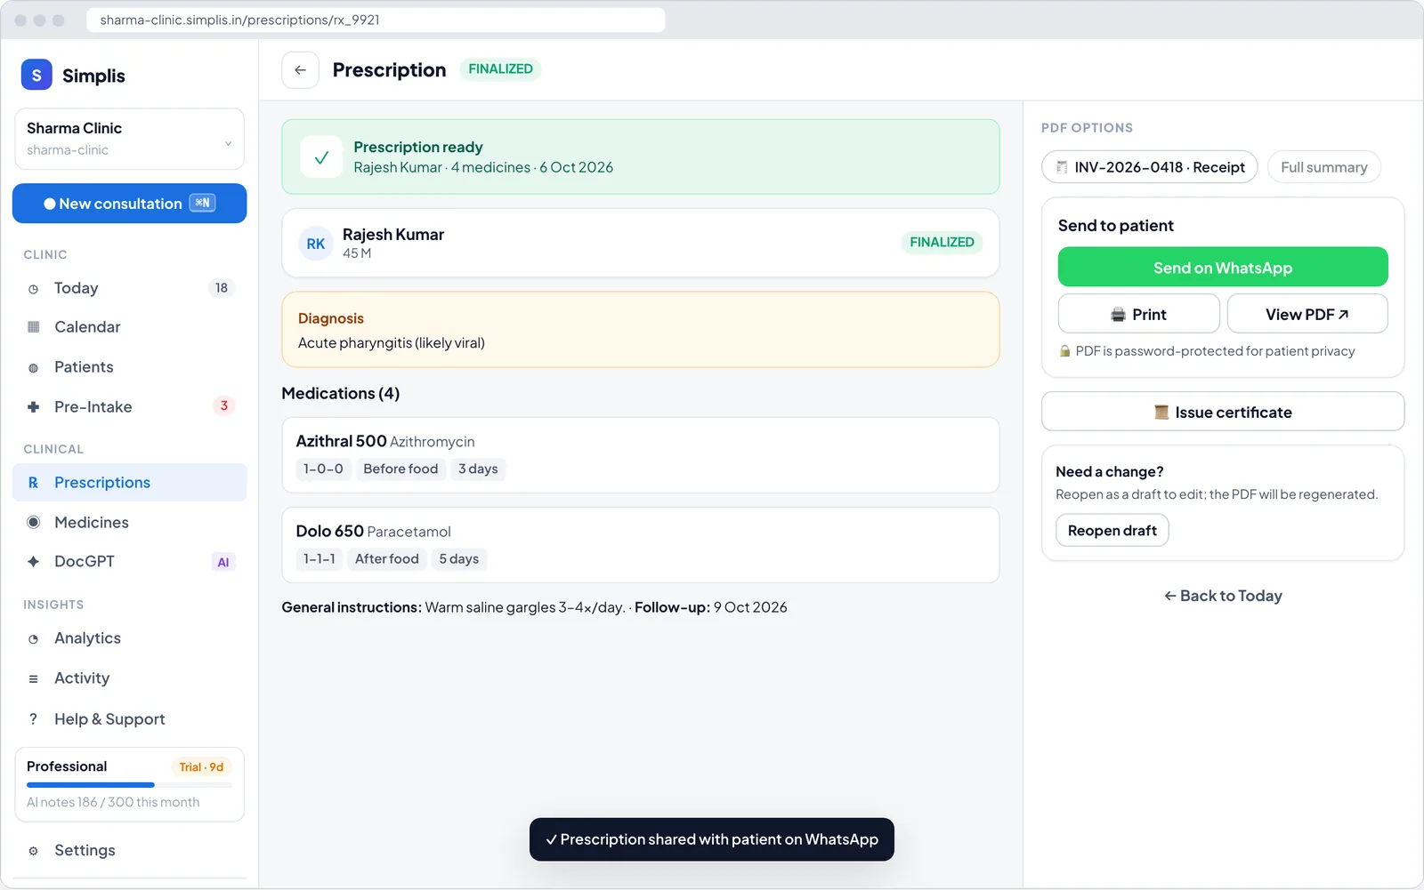This screenshot has height=890, width=1424.
Task: Click the '1-0-0' dosage tag
Action: click(323, 469)
